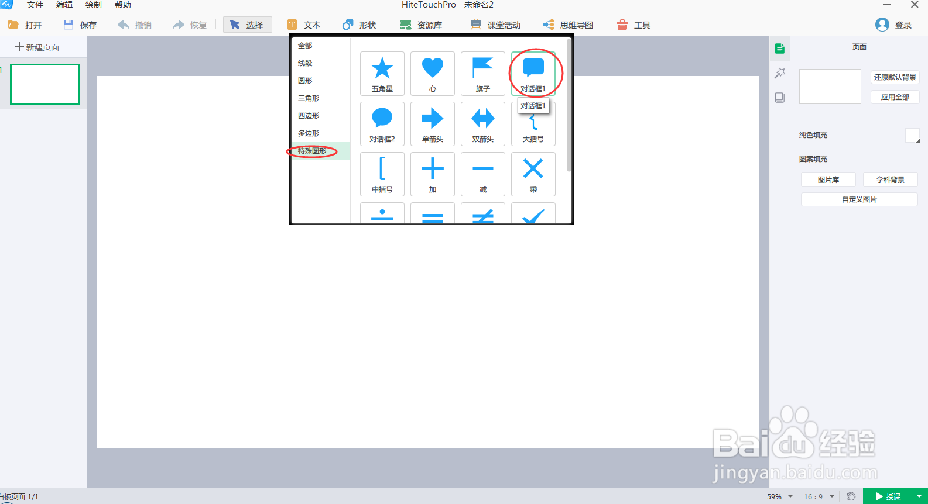Undo last action with 撤销
Viewport: 928px width, 504px height.
[x=135, y=25]
